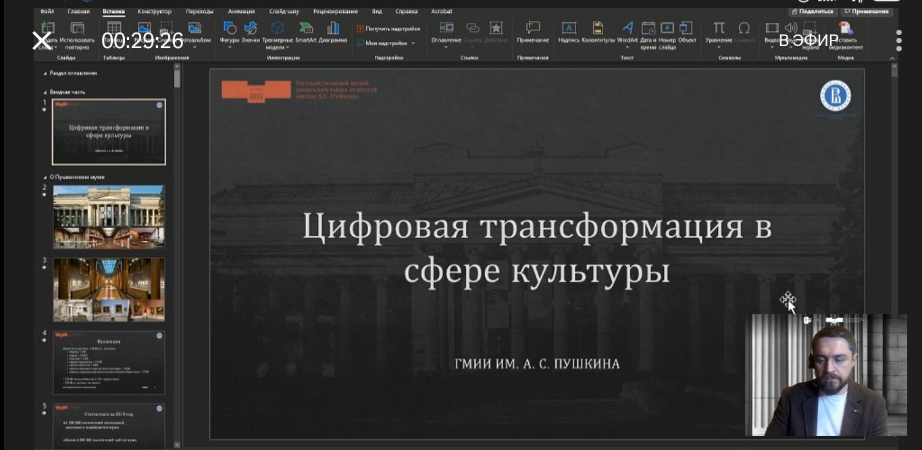Click the Insert media content PDF icon
922x450 pixels.
point(845,28)
